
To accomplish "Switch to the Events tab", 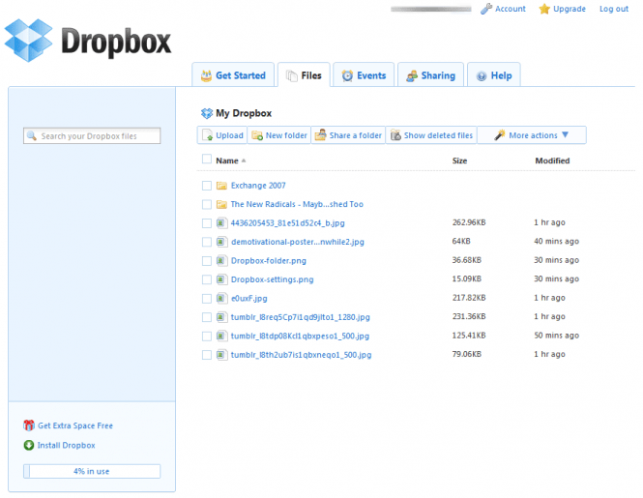I will [x=364, y=74].
